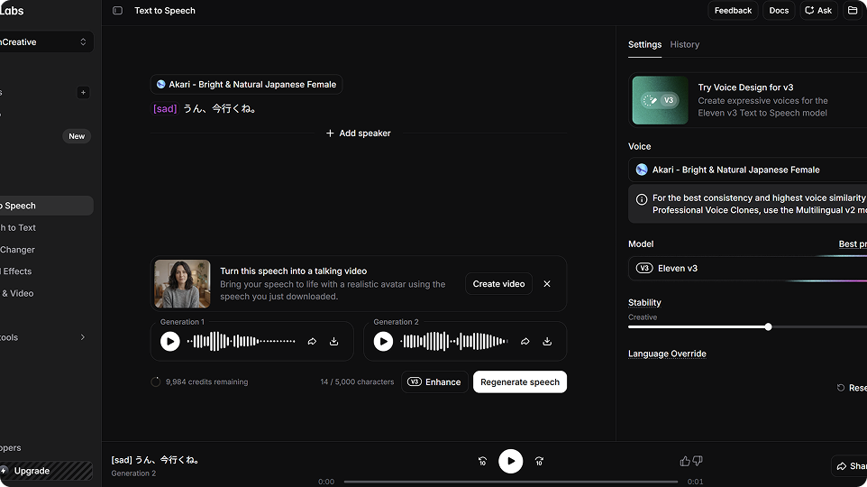
Task: Reset settings values
Action: [x=852, y=388]
